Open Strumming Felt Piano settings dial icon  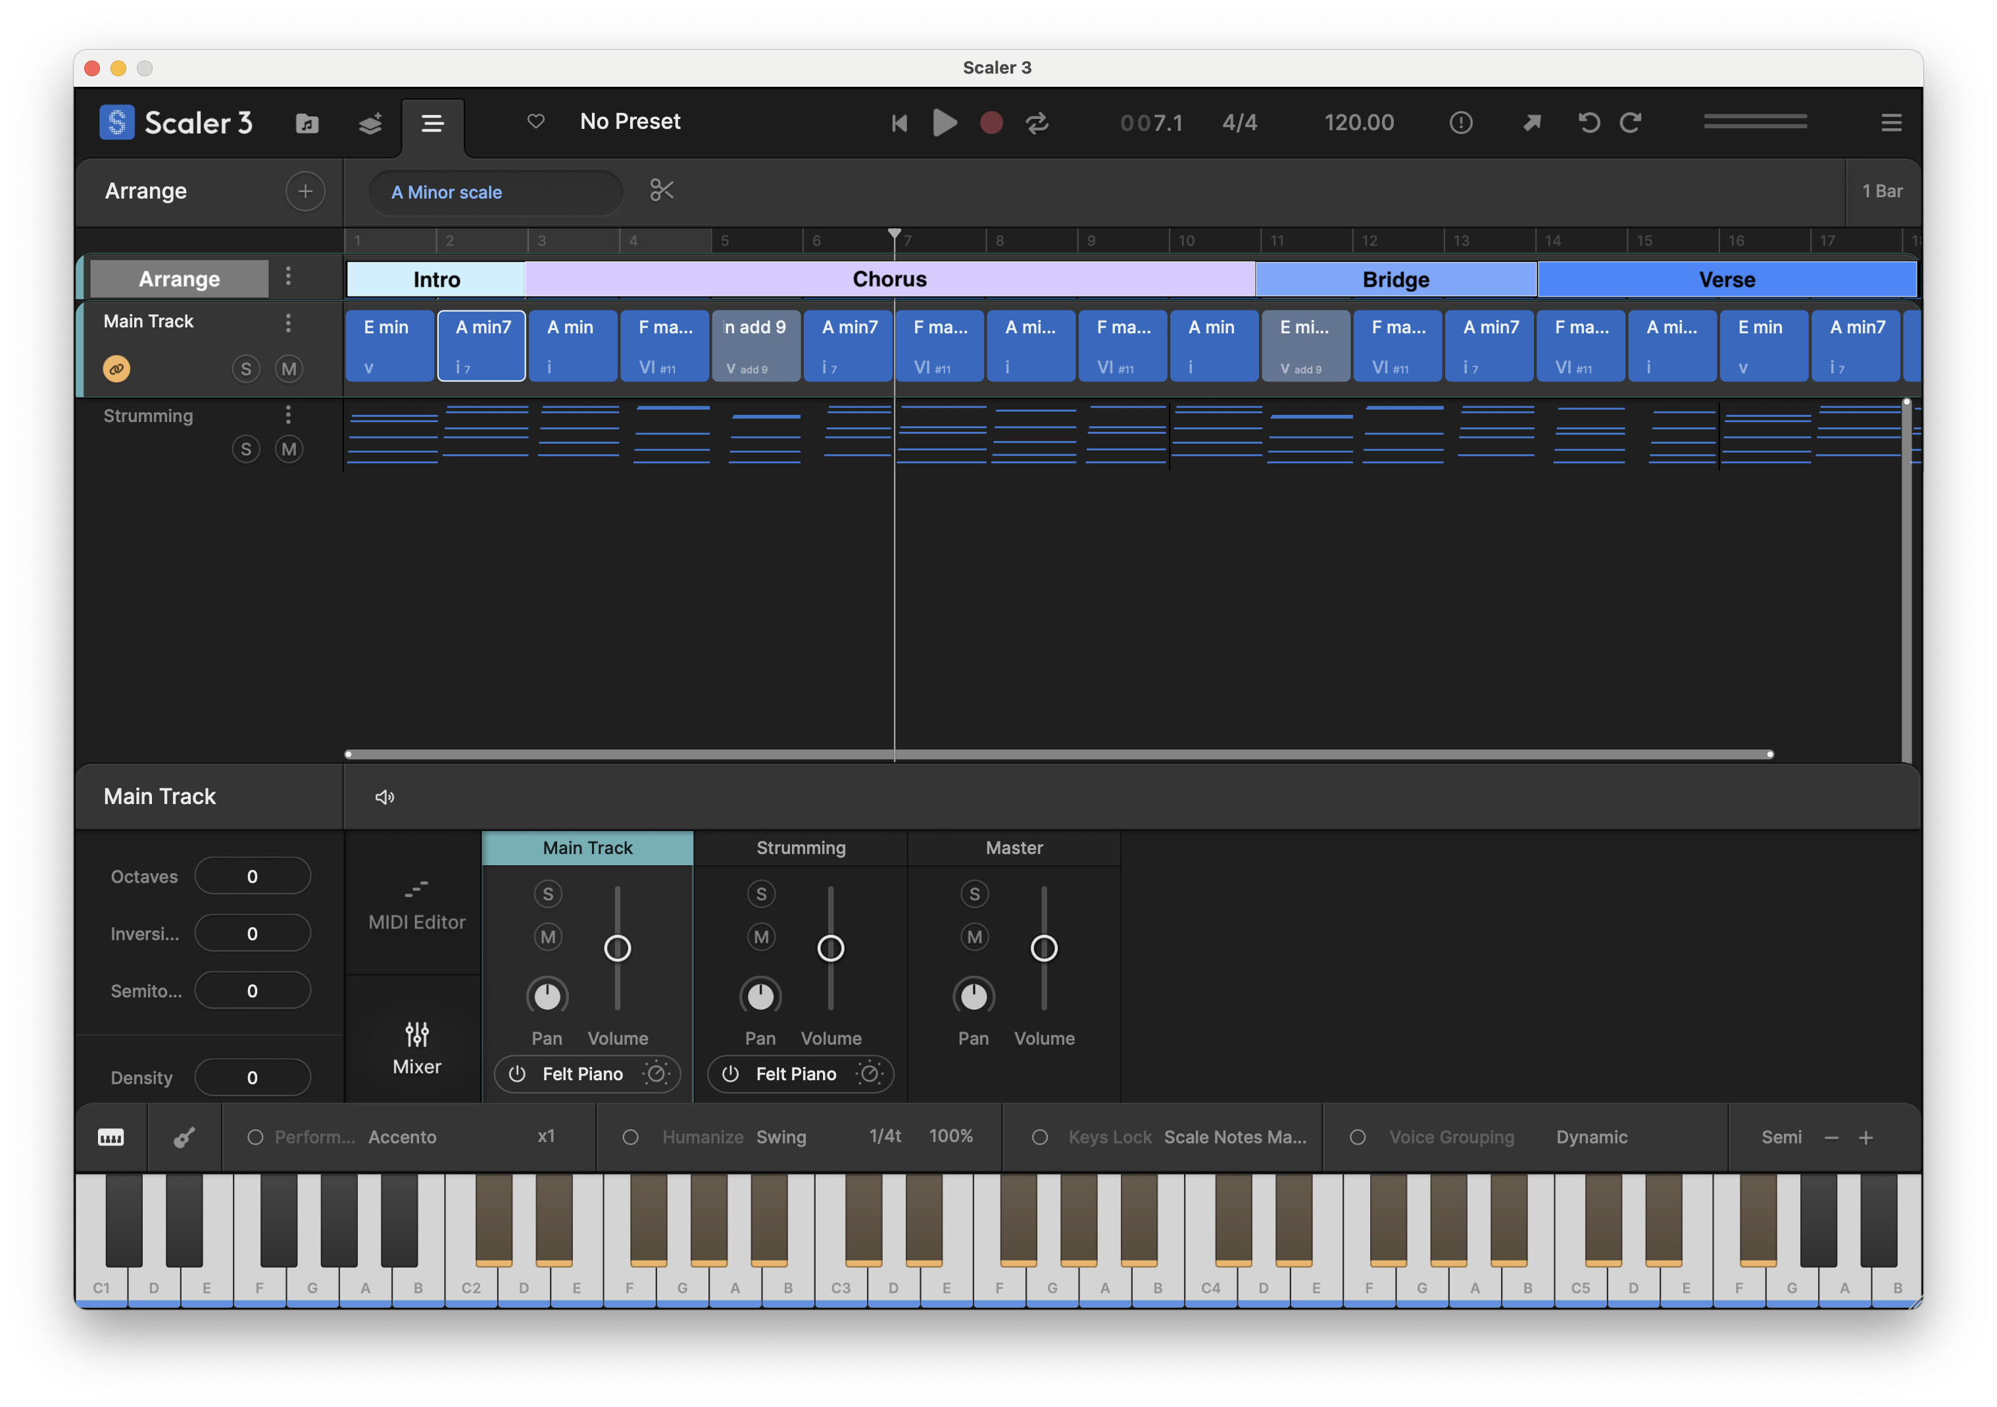coord(869,1074)
